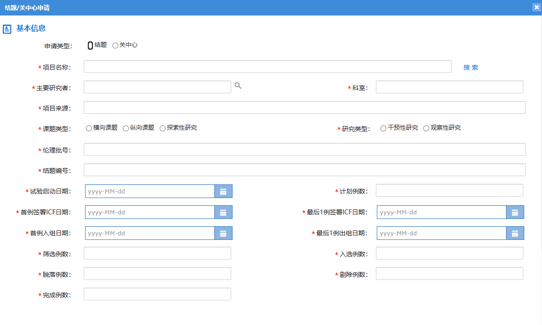Click into the 科室 input field
Image resolution: width=542 pixels, height=325 pixels.
(449, 87)
